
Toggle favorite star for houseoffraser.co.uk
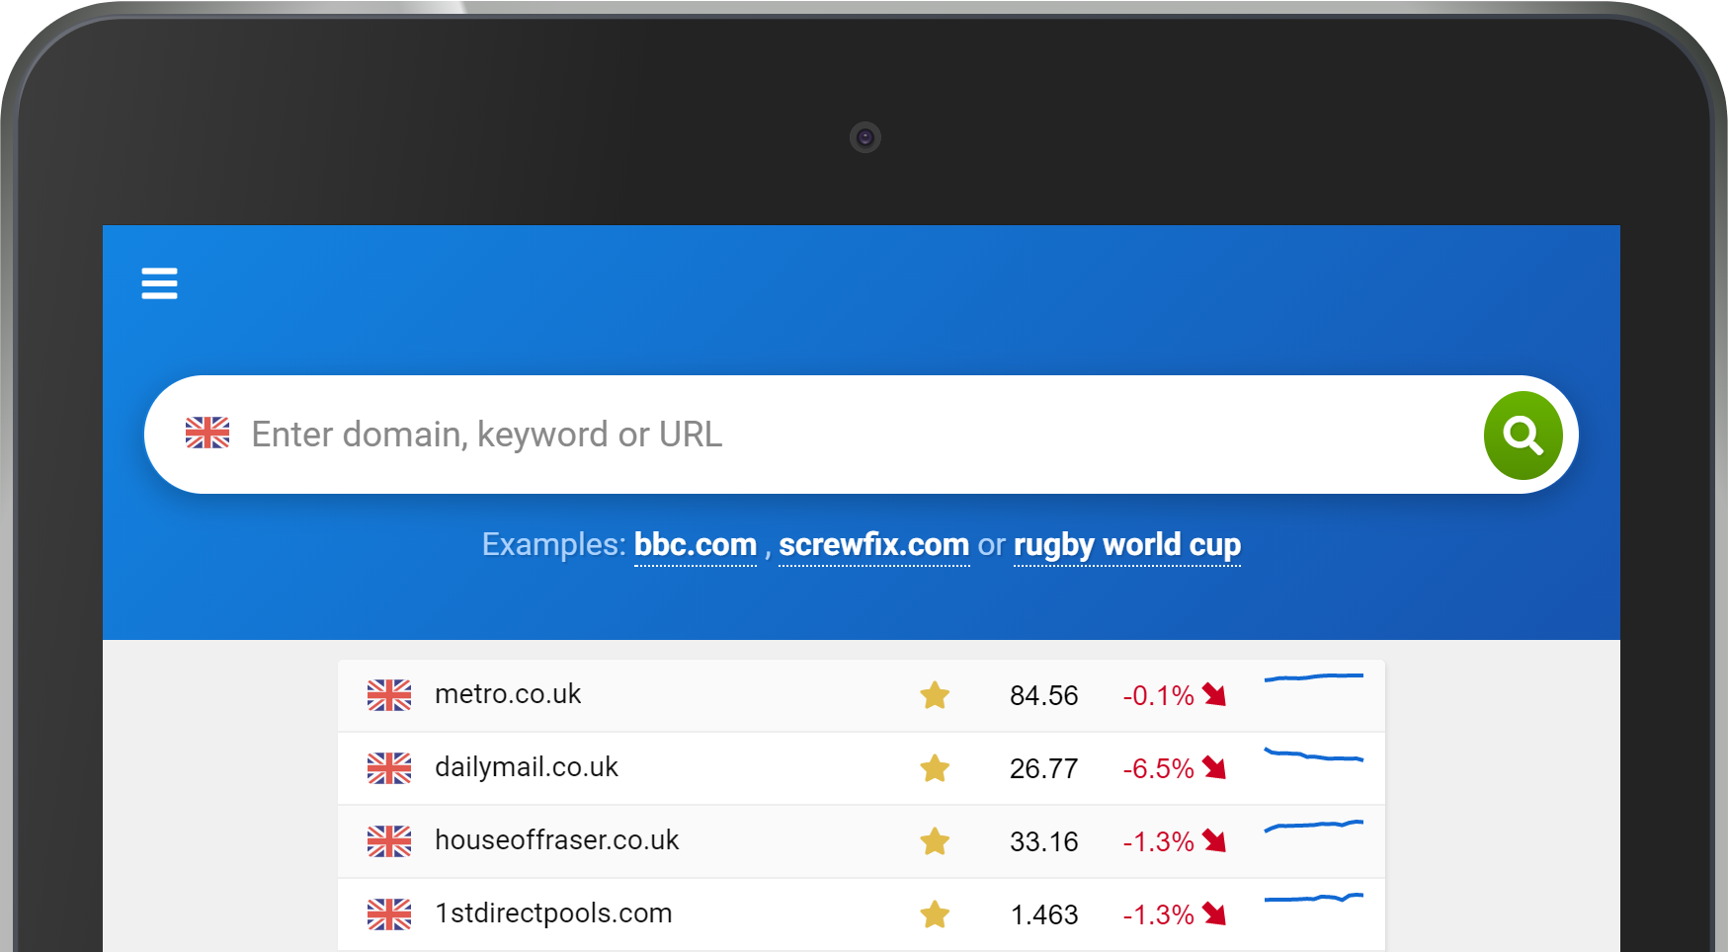point(935,841)
